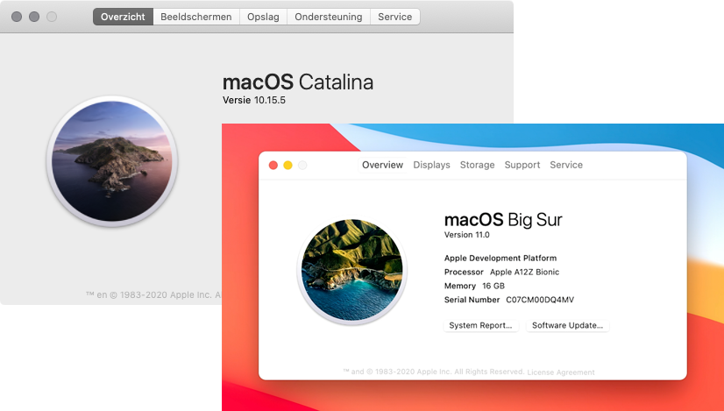Screen dimensions: 724x411
Task: Click the "Serial Number" label
Action: (x=472, y=300)
